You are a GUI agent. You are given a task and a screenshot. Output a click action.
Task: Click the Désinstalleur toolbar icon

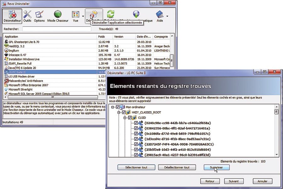[x=13, y=14]
